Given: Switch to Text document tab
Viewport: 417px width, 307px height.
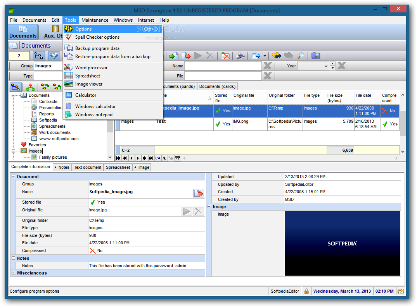Looking at the screenshot, I should point(88,167).
